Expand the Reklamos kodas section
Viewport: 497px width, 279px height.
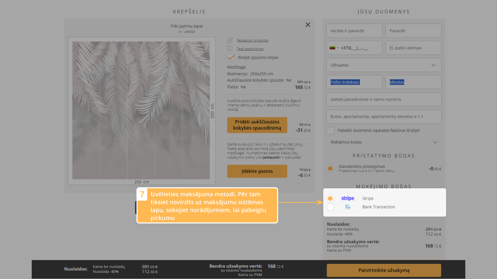pyautogui.click(x=384, y=142)
